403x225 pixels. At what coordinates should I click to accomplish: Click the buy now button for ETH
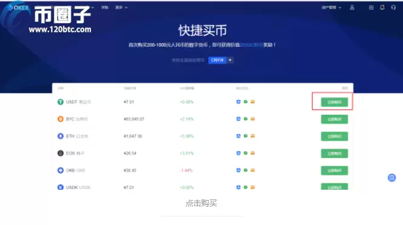[334, 136]
